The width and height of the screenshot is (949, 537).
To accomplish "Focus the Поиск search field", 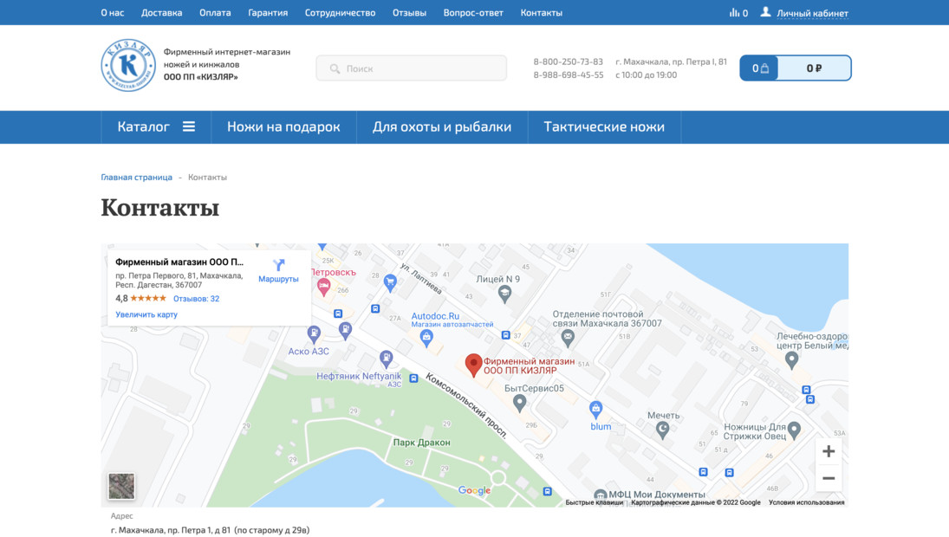I will pyautogui.click(x=412, y=68).
